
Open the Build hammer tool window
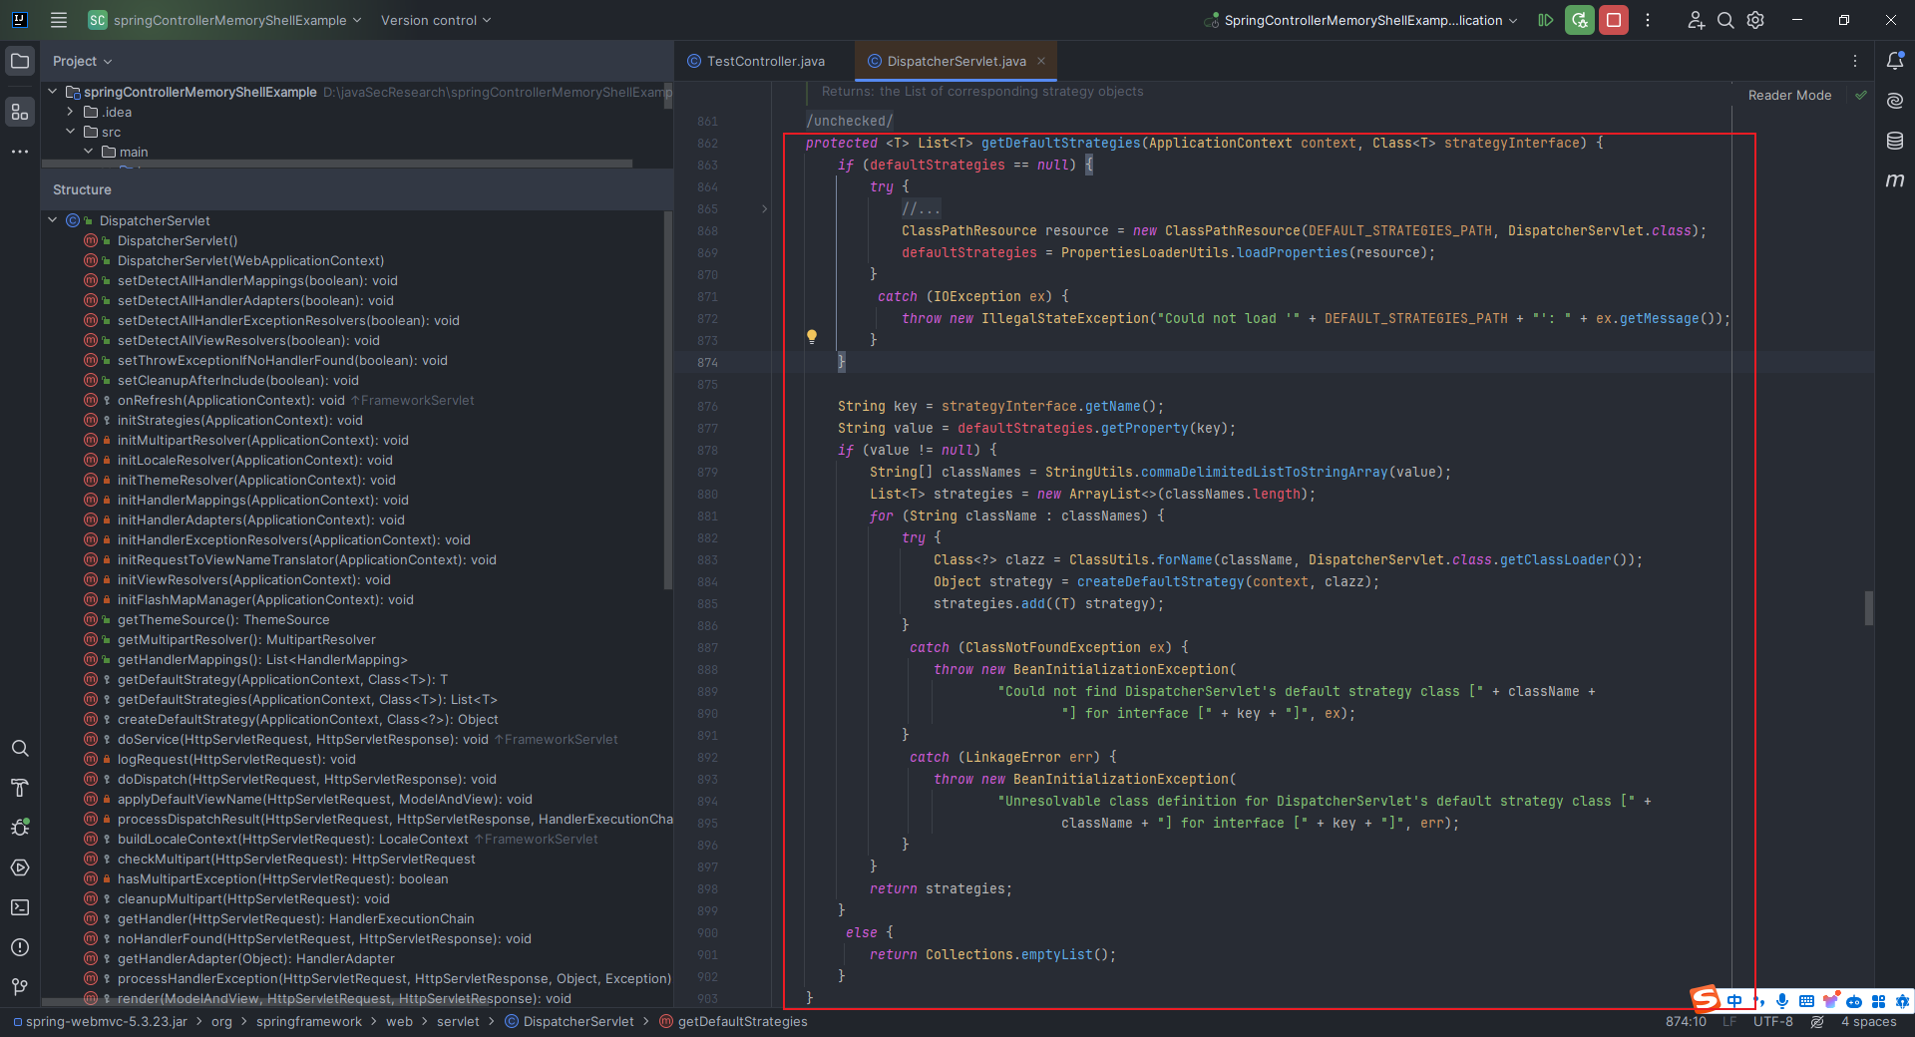tap(20, 788)
